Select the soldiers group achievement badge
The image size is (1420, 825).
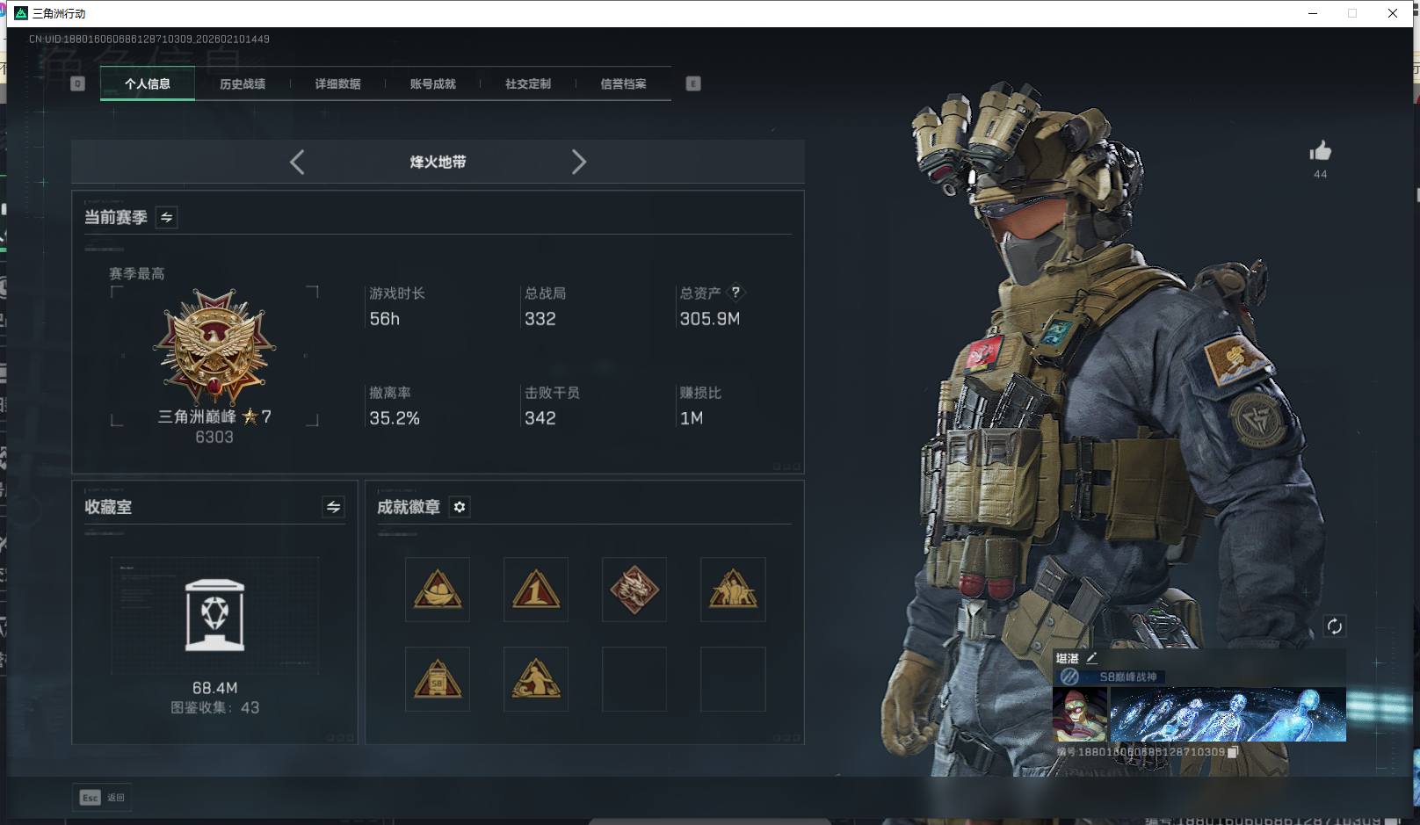pyautogui.click(x=733, y=590)
